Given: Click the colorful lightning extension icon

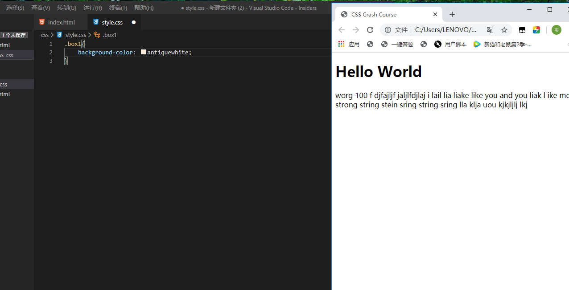Looking at the screenshot, I should click(x=536, y=30).
